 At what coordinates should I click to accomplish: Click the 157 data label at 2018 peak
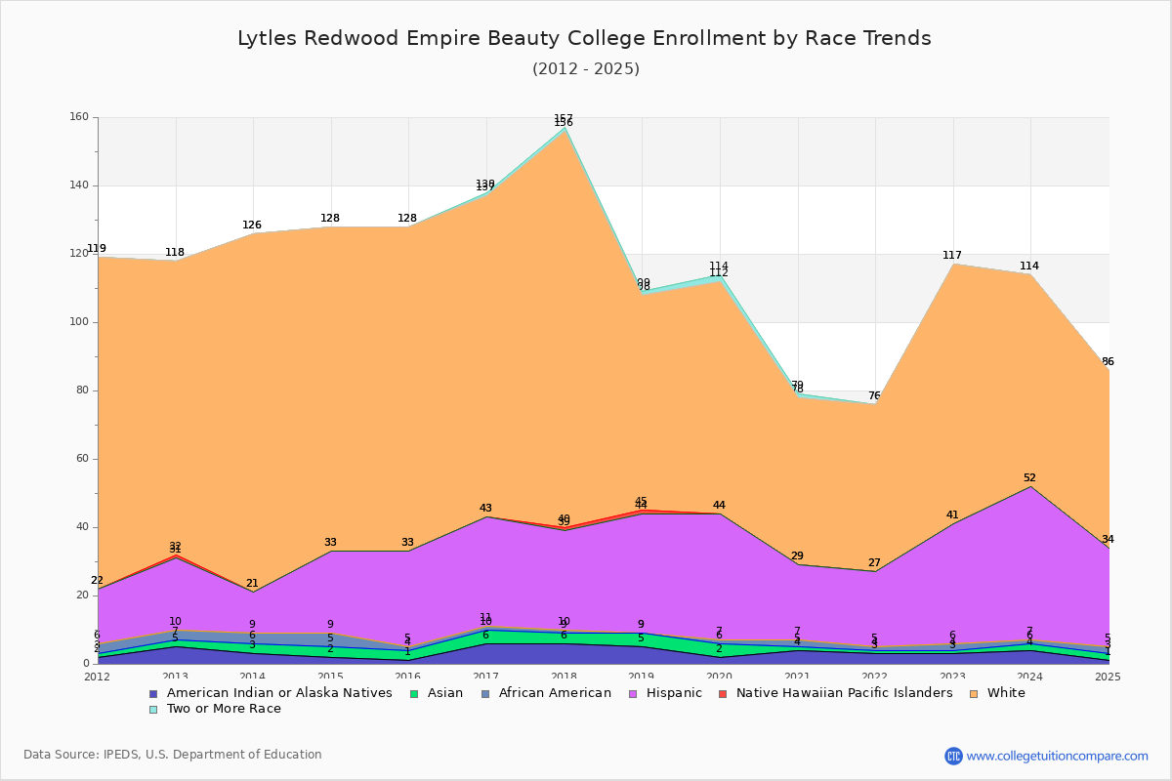click(x=564, y=118)
